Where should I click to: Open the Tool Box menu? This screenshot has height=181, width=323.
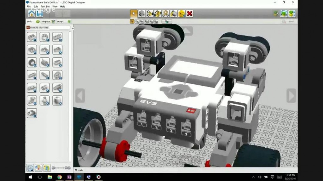pyautogui.click(x=45, y=7)
